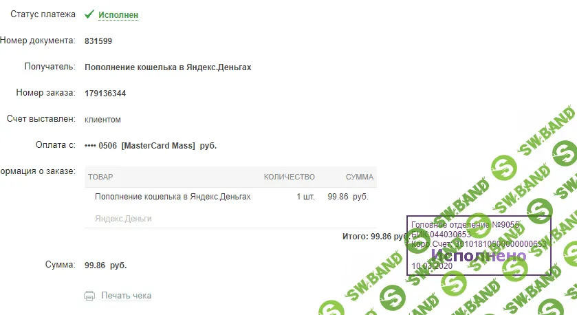Viewport: 577px width, 315px height.
Task: Click the purple Исполнено stamp
Action: [x=479, y=255]
